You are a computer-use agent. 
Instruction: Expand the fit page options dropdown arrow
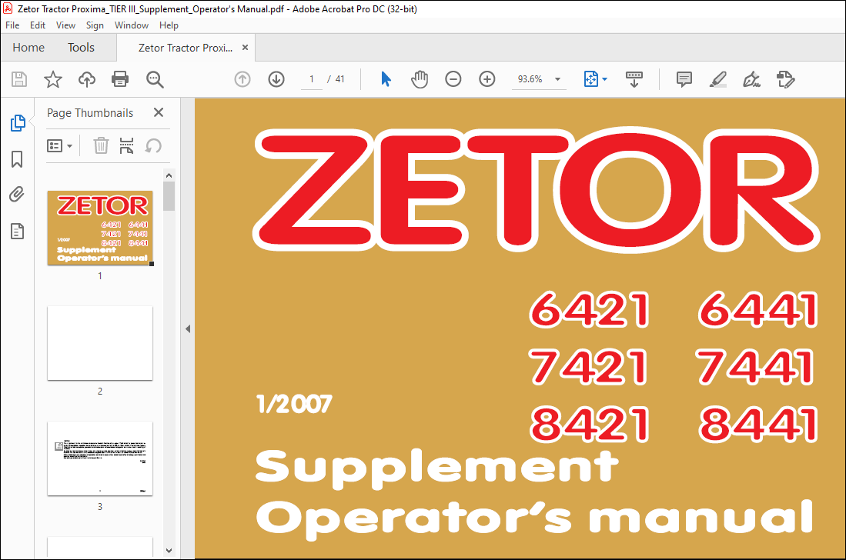pyautogui.click(x=604, y=79)
